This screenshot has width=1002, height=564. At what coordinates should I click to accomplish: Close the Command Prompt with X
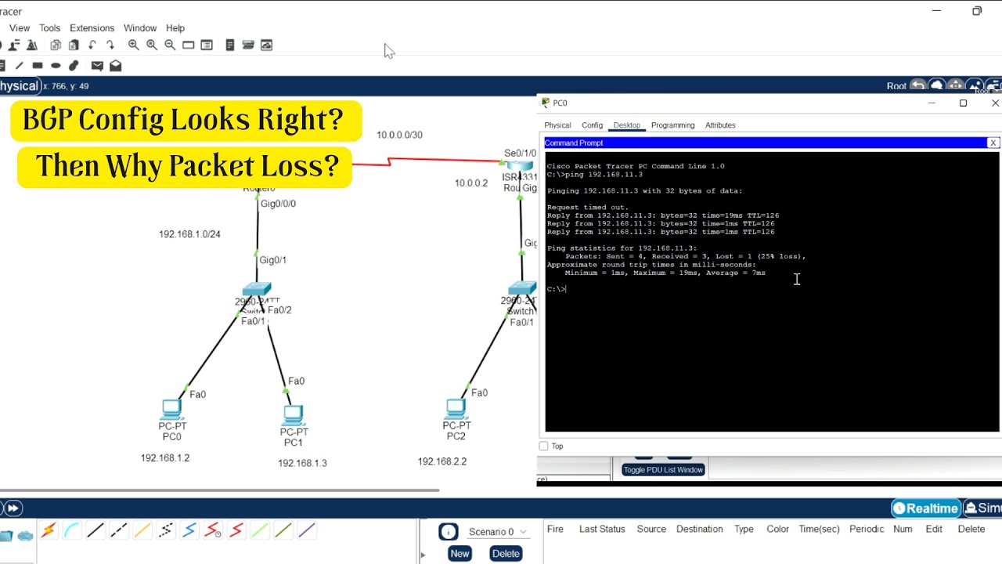[993, 143]
